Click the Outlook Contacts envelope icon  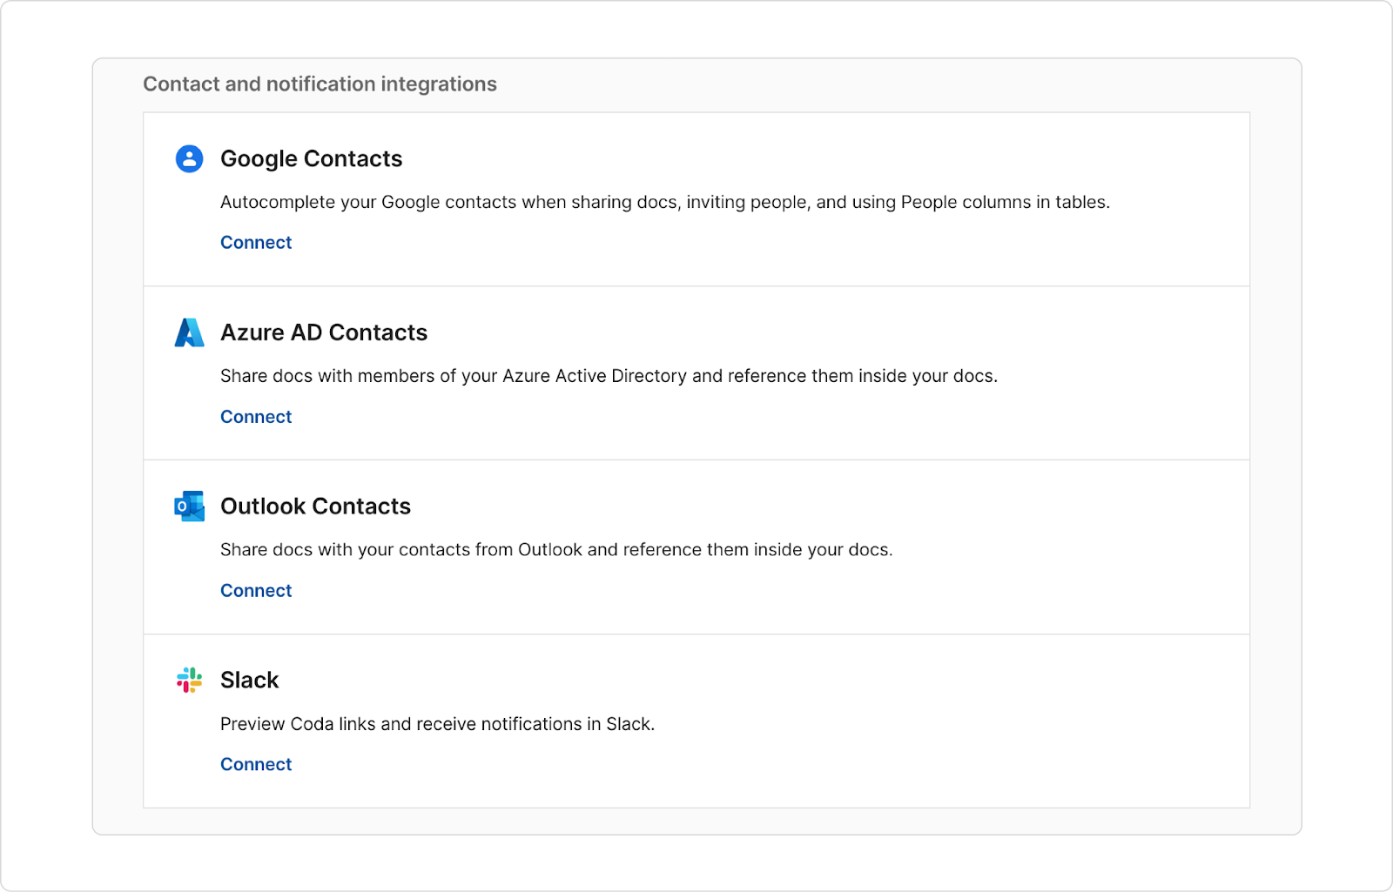click(x=189, y=506)
